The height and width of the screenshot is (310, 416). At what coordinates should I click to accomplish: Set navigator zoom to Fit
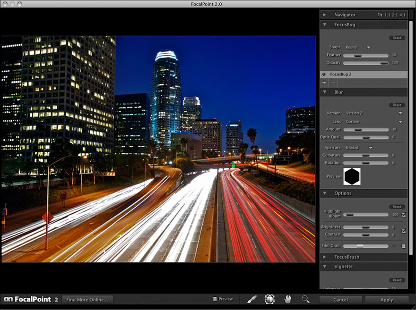coord(380,15)
